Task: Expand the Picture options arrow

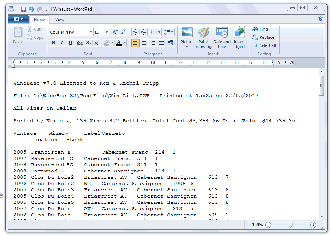Action: click(187, 47)
